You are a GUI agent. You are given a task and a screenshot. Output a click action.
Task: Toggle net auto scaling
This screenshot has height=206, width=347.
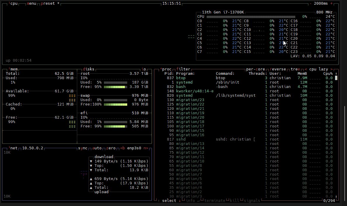point(97,148)
